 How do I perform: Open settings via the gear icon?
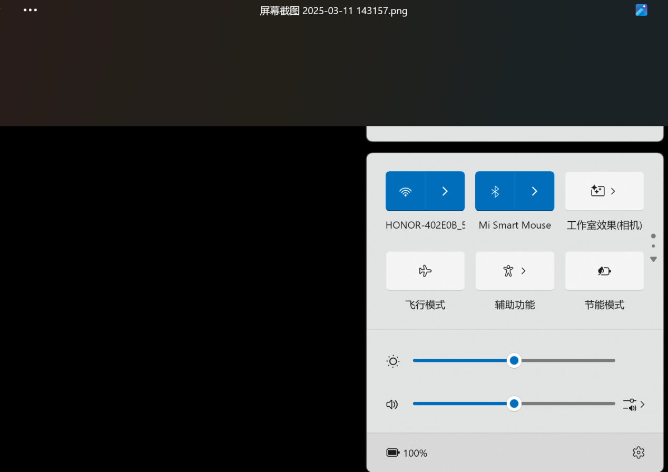(x=638, y=453)
